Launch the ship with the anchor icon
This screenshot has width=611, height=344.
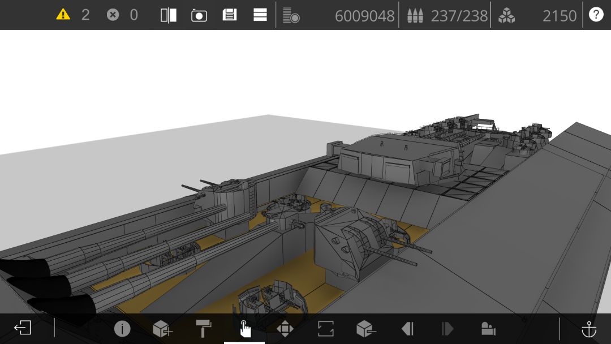point(589,329)
